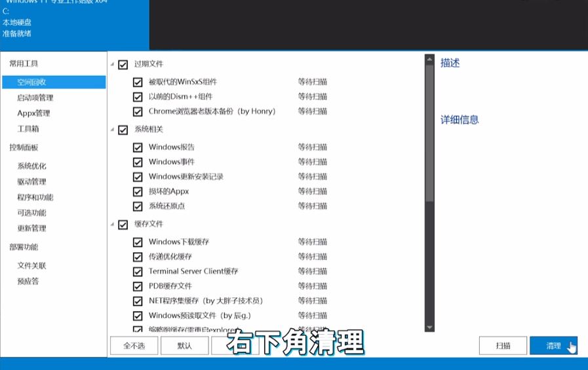Open 预应答 in the sidebar
The image size is (588, 370).
28,281
